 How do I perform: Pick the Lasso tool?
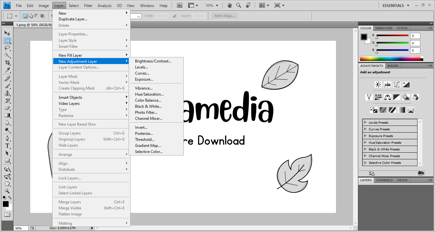pyautogui.click(x=7, y=48)
